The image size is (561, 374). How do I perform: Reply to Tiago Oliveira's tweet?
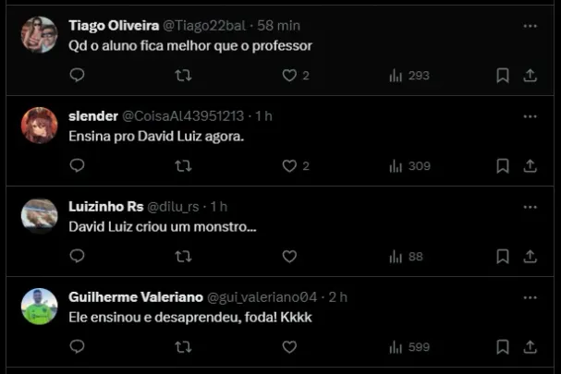pyautogui.click(x=78, y=75)
